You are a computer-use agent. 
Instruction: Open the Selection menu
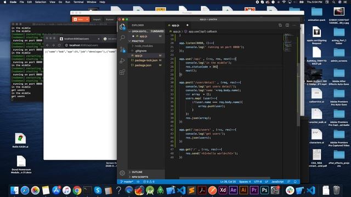point(41,2)
